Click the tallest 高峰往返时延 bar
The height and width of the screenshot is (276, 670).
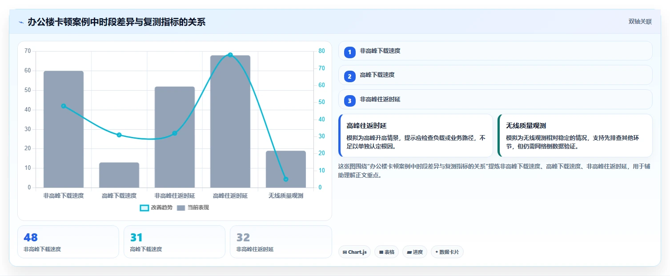[230, 121]
